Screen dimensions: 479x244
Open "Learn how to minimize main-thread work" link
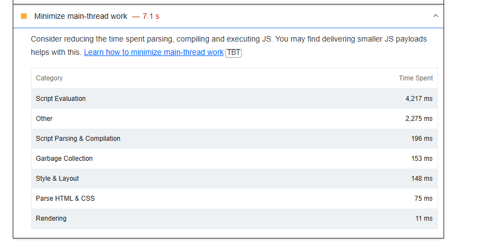point(154,52)
